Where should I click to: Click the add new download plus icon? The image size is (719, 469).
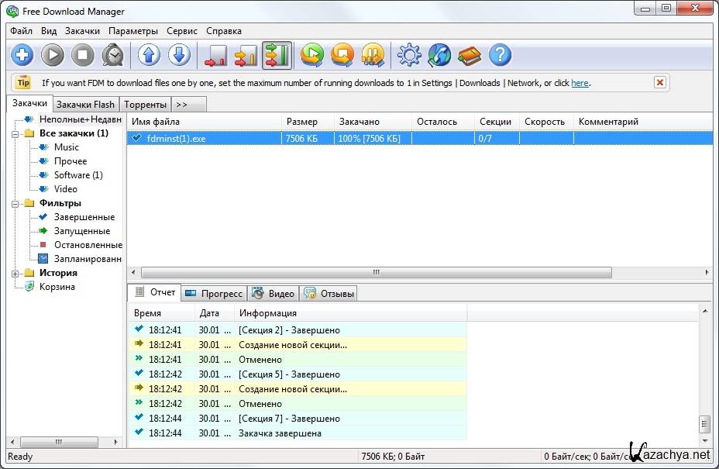(x=22, y=55)
